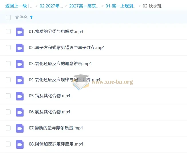Click current folder breadcrumb 02.秋季班
This screenshot has height=155, width=187.
[x=152, y=6]
